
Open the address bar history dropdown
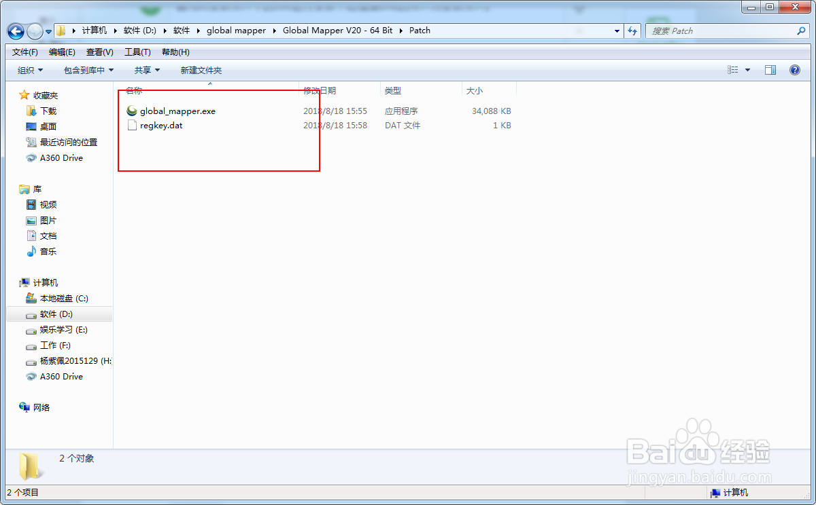click(617, 31)
